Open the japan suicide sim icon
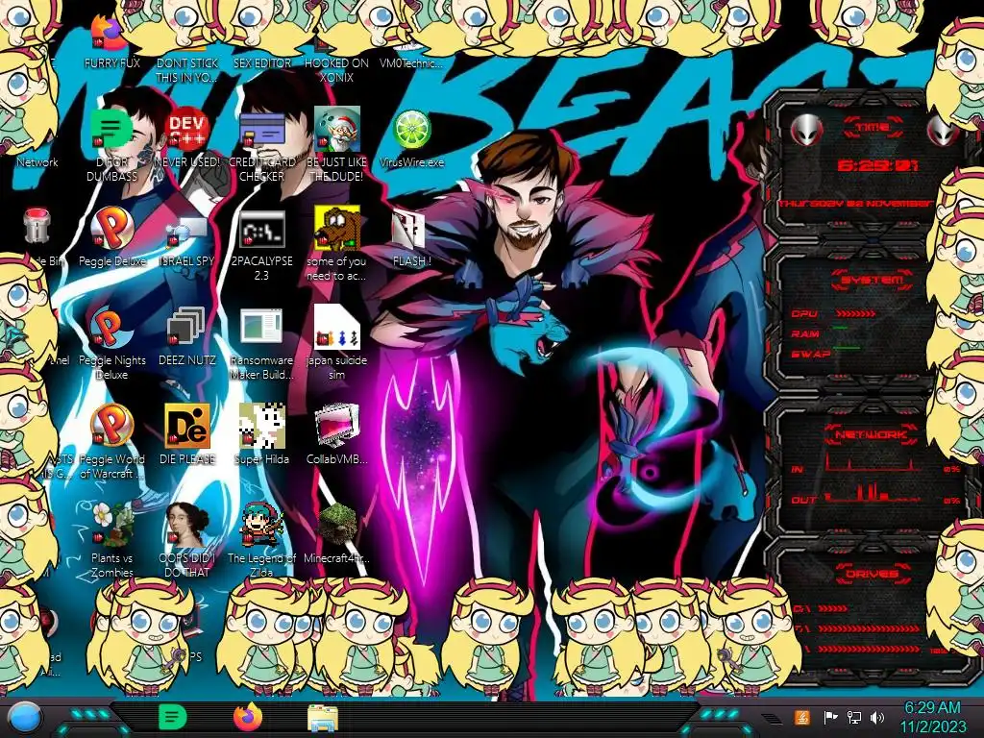The height and width of the screenshot is (738, 984). point(336,343)
